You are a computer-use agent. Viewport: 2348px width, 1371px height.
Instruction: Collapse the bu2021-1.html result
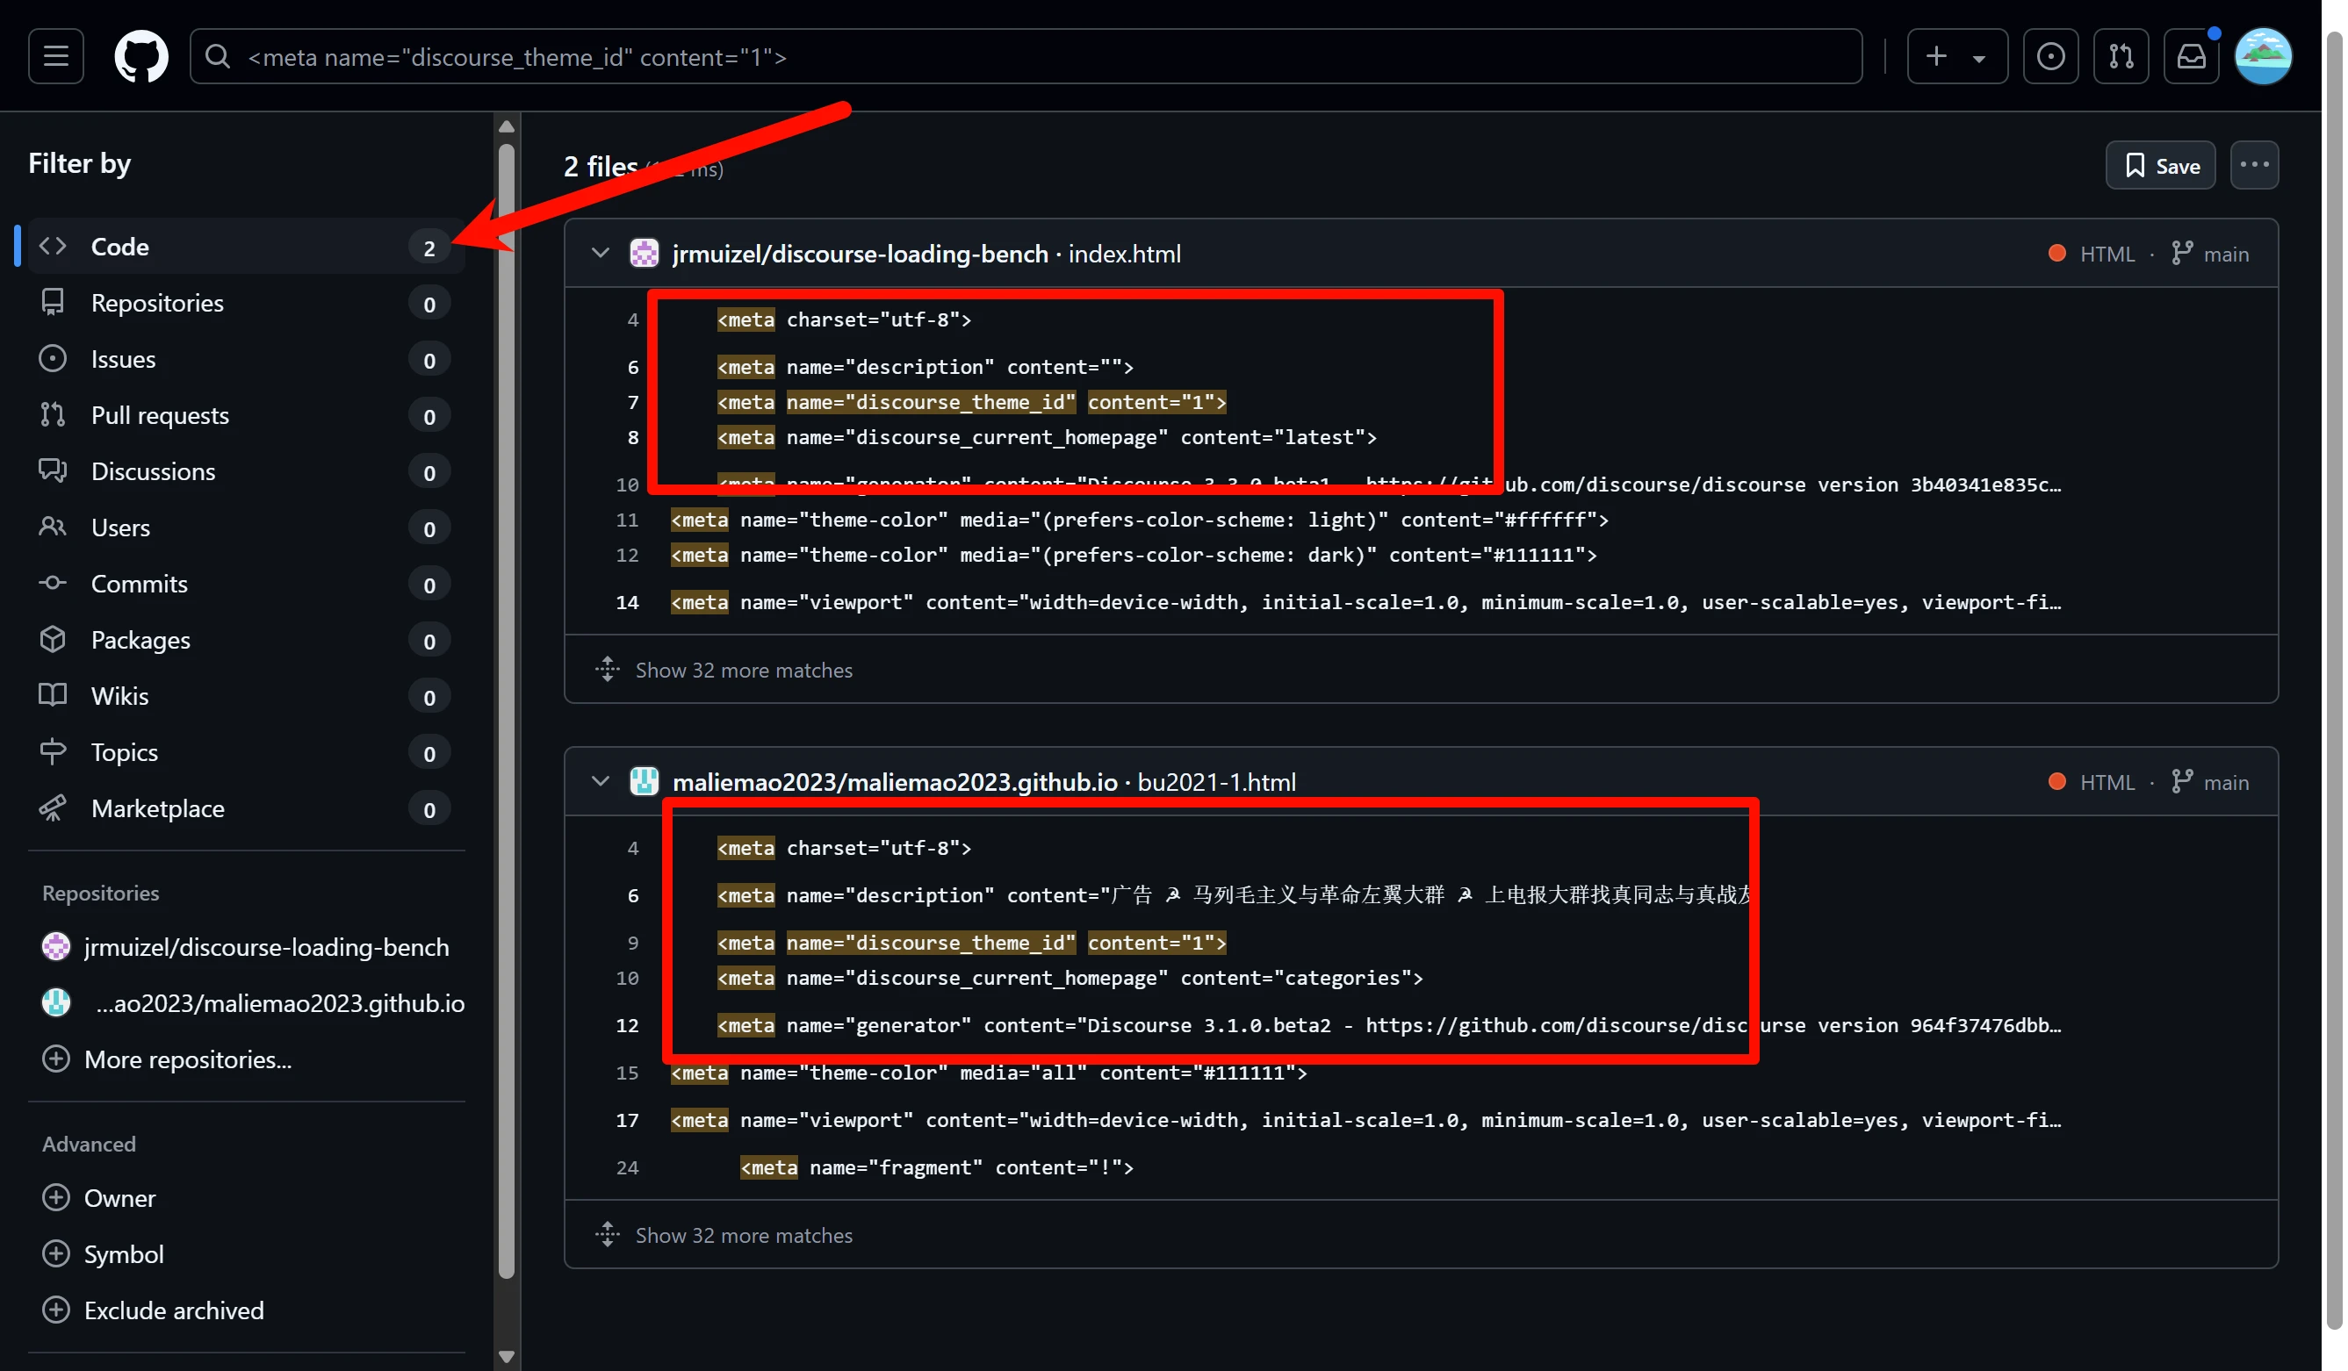[x=600, y=781]
